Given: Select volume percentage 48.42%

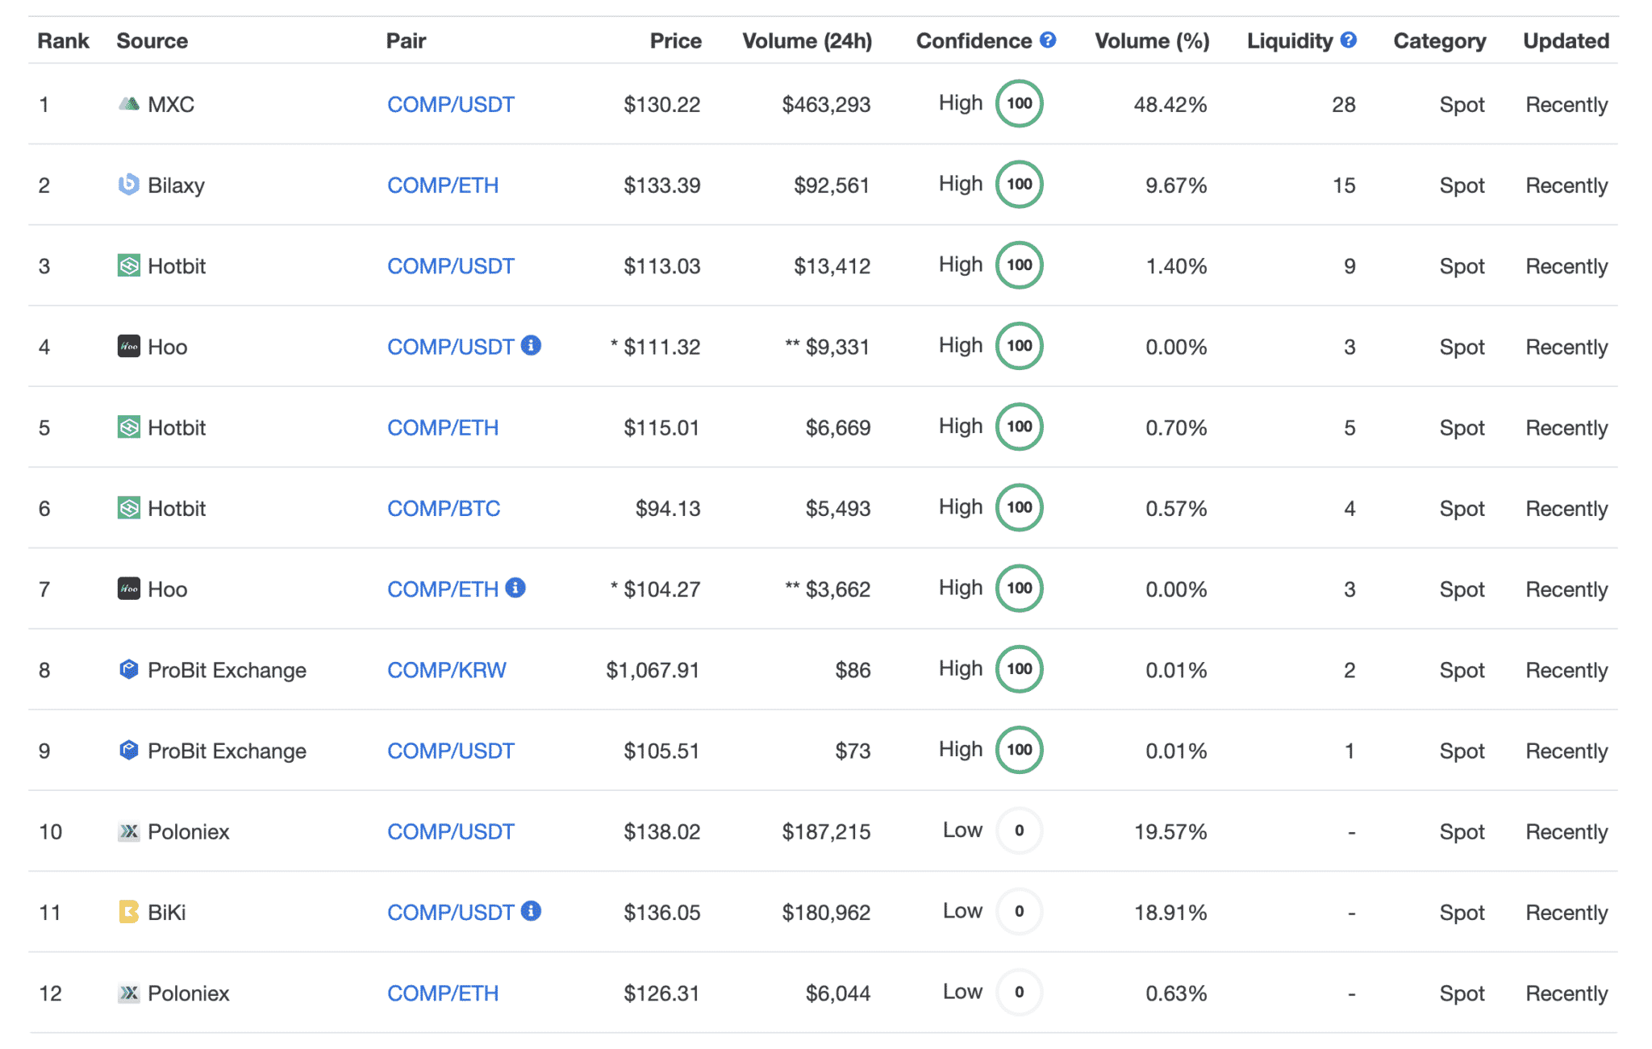Looking at the screenshot, I should click(1170, 105).
